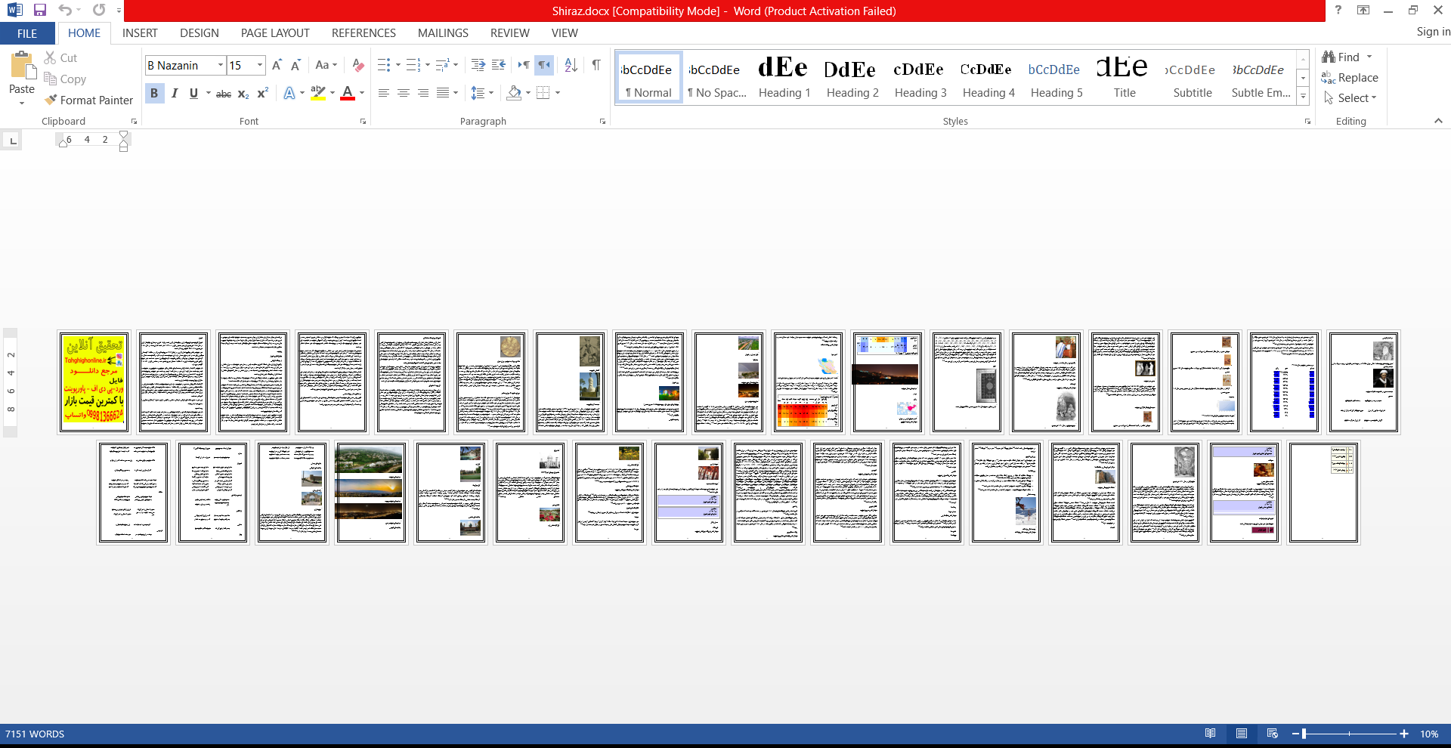Screen dimensions: 1451x748
Task: Click the Paste clipboard icon
Action: point(22,66)
